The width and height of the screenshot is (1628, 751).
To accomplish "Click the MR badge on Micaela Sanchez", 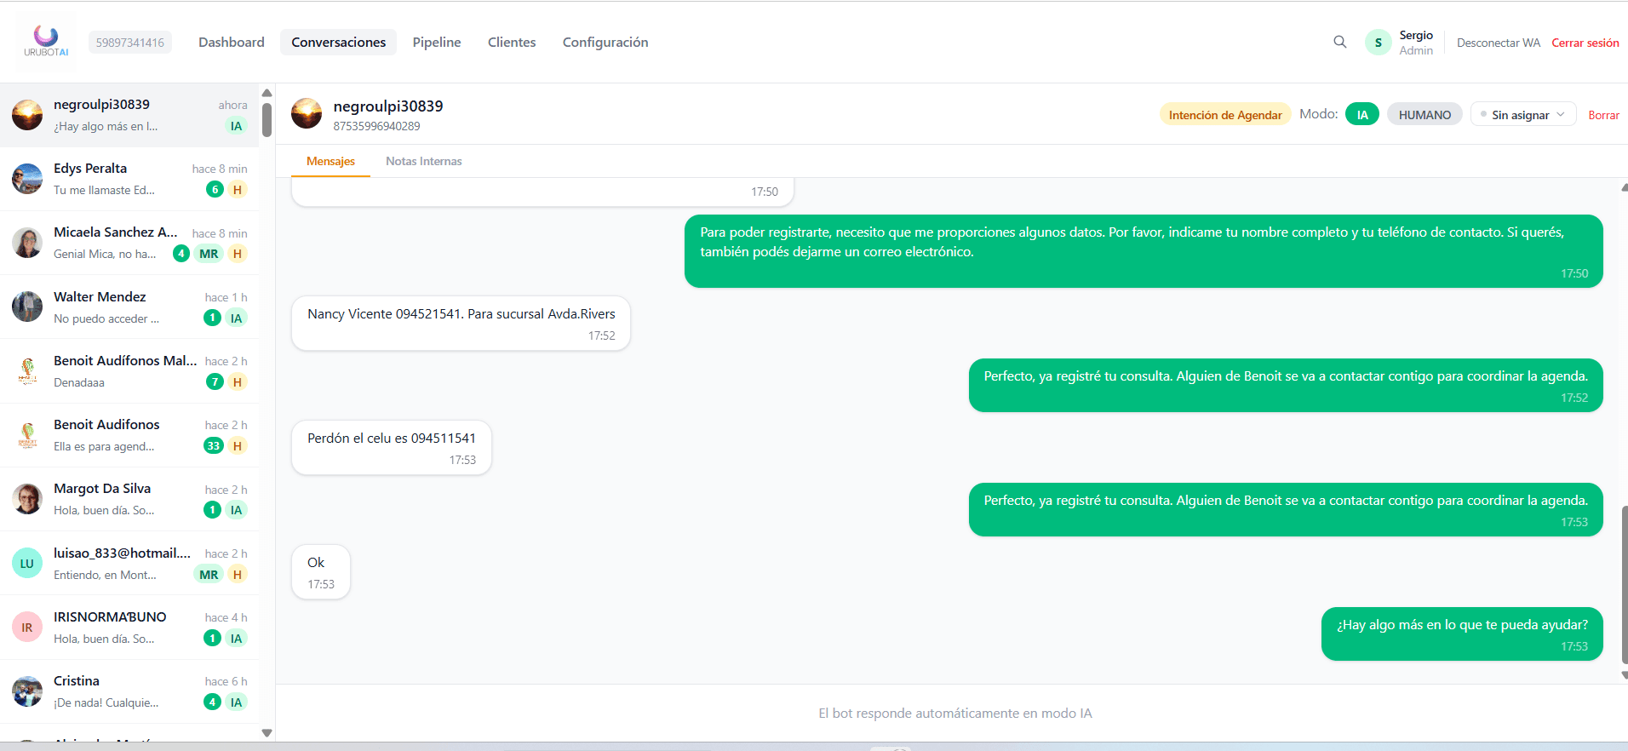I will 209,254.
